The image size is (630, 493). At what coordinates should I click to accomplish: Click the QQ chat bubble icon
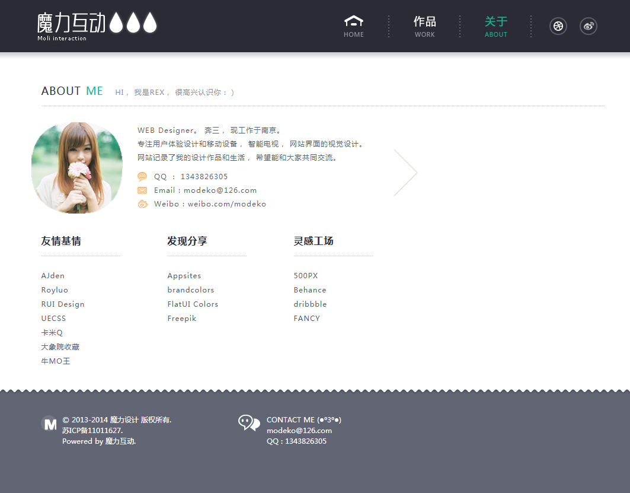(x=142, y=176)
